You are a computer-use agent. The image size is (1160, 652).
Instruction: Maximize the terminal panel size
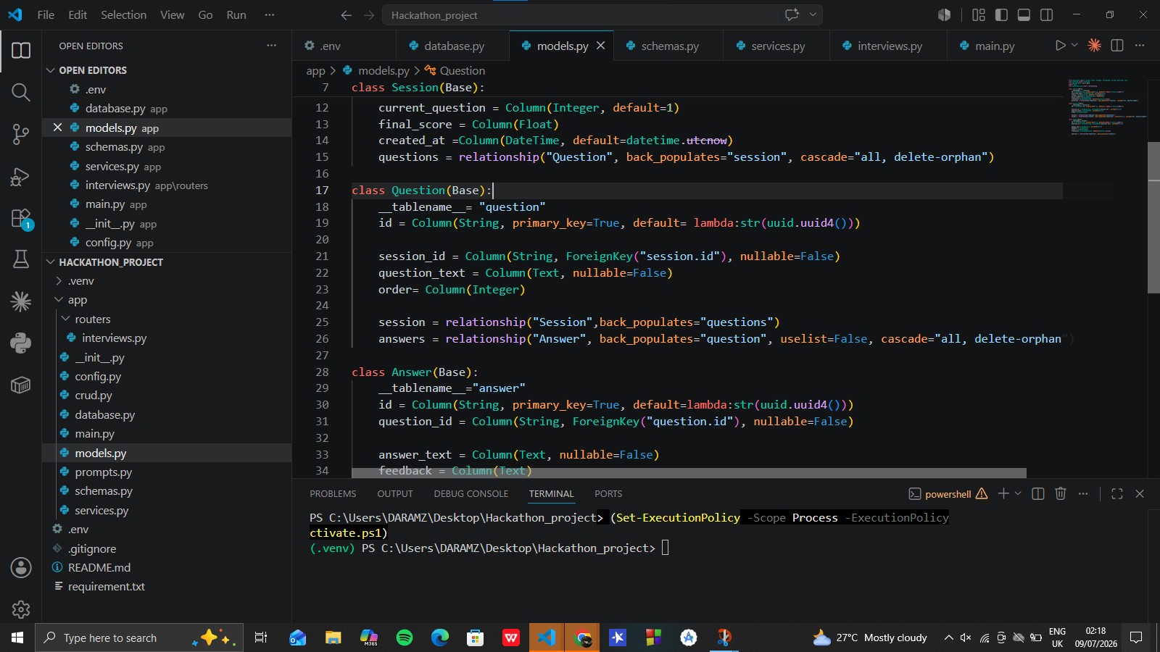pyautogui.click(x=1117, y=493)
